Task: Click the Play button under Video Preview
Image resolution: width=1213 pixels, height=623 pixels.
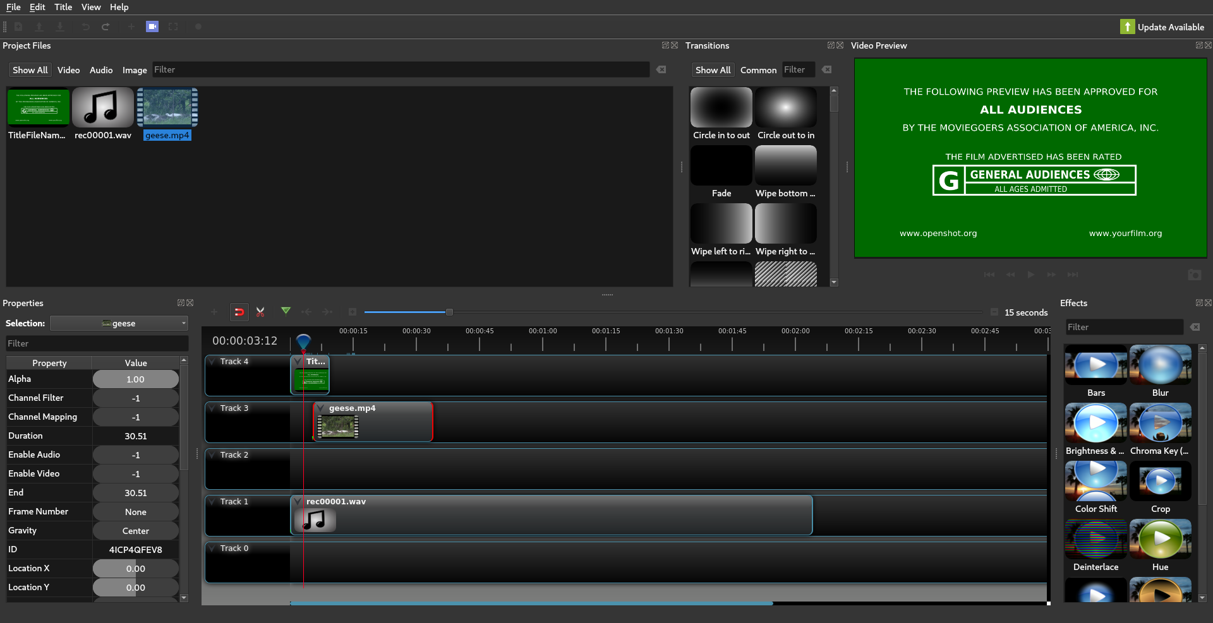Action: [1031, 275]
